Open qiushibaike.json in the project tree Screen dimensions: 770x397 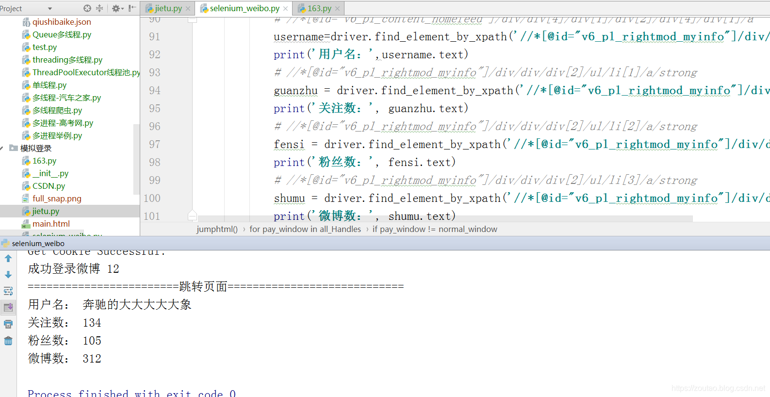coord(62,22)
